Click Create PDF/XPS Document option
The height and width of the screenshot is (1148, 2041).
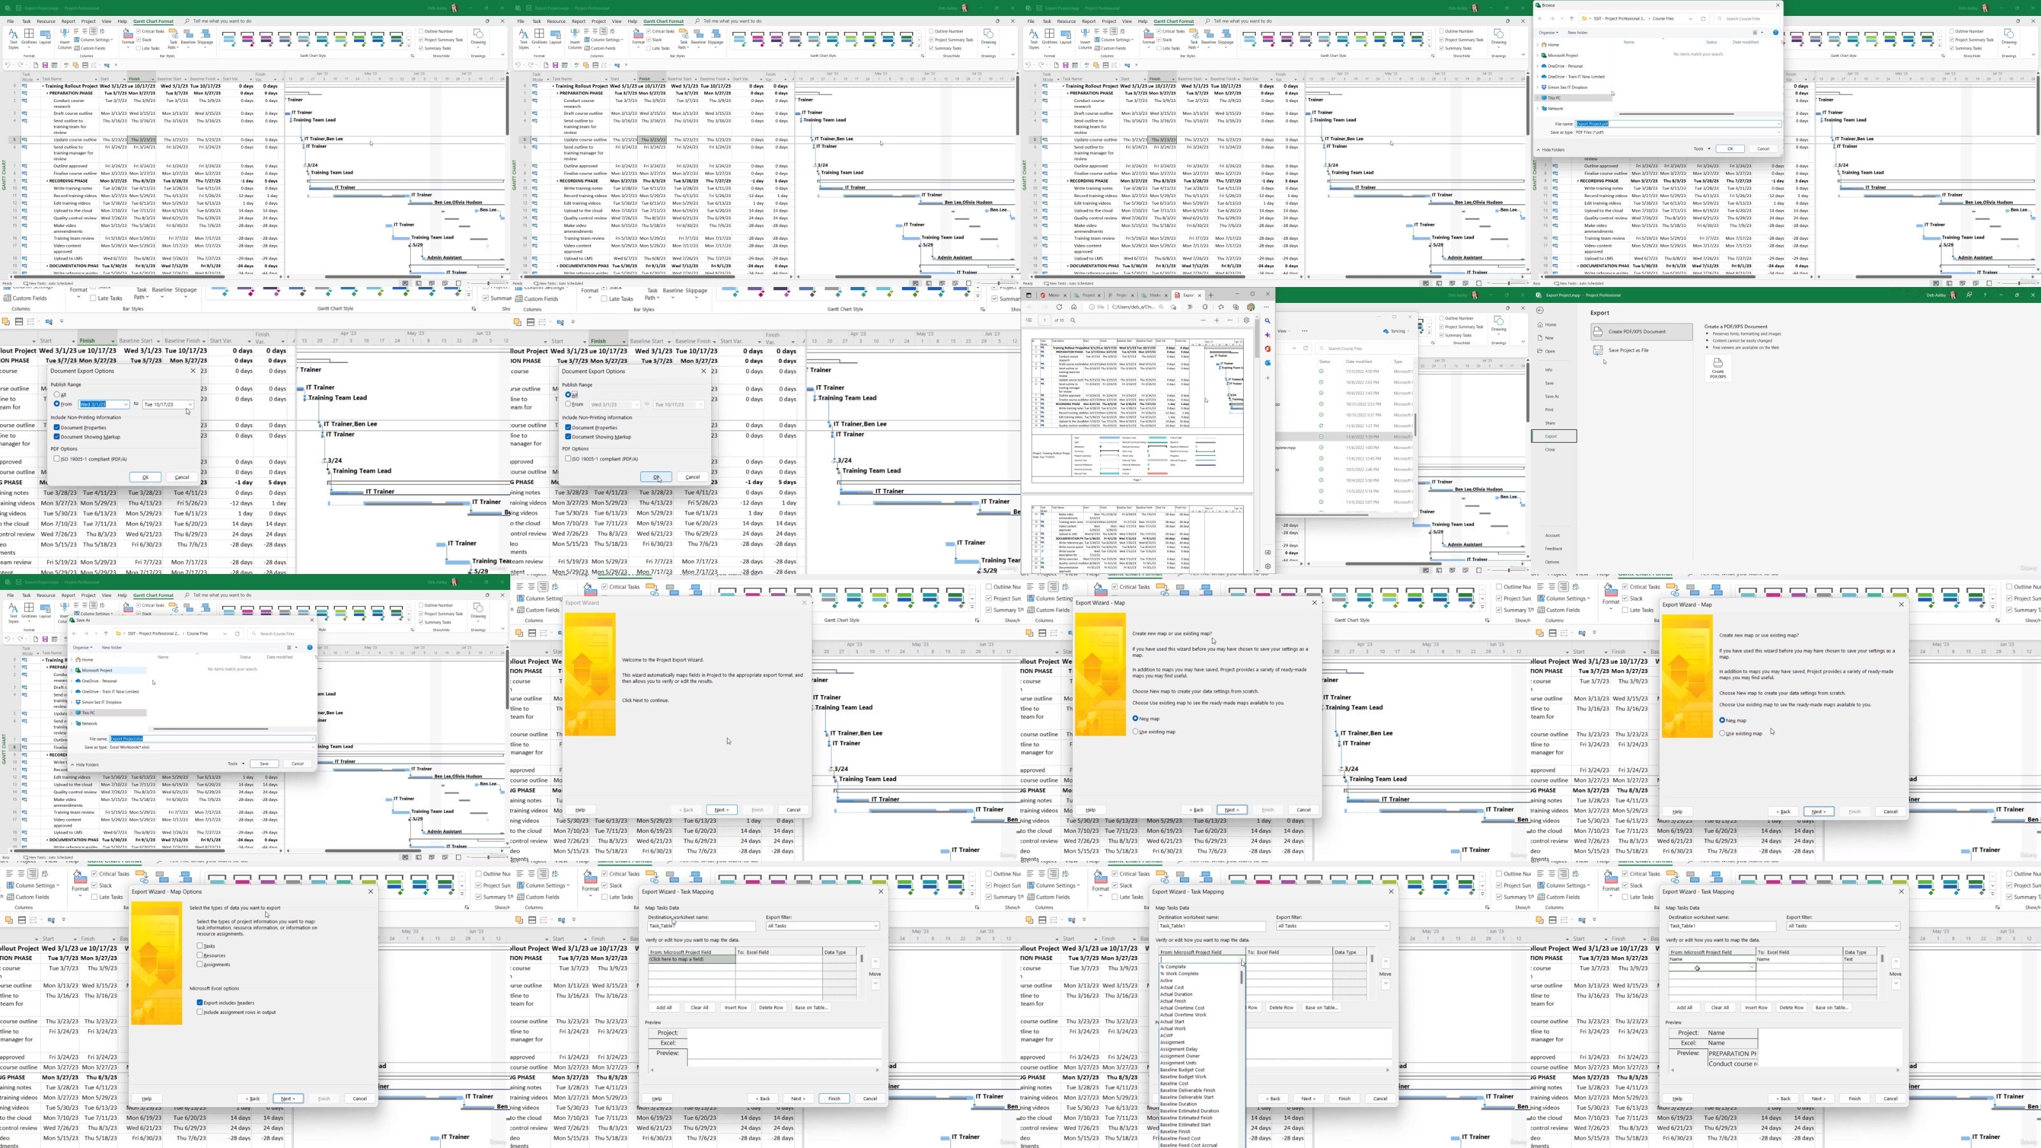point(1642,331)
